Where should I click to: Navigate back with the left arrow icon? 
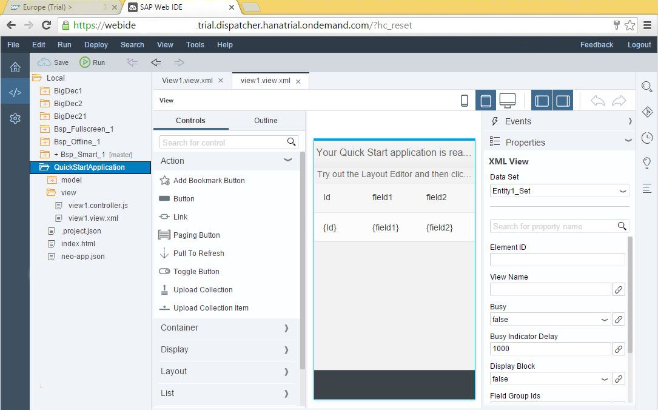pyautogui.click(x=156, y=62)
